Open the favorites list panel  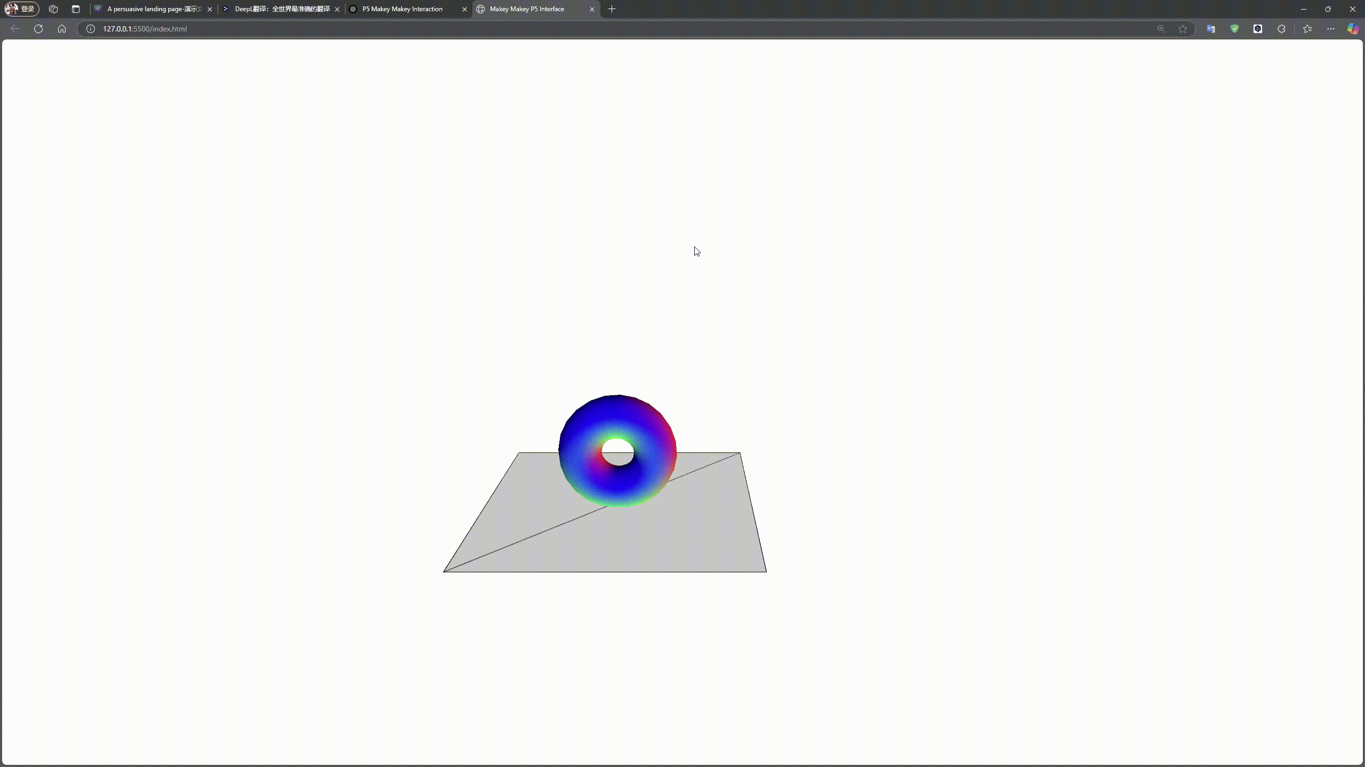point(1306,29)
